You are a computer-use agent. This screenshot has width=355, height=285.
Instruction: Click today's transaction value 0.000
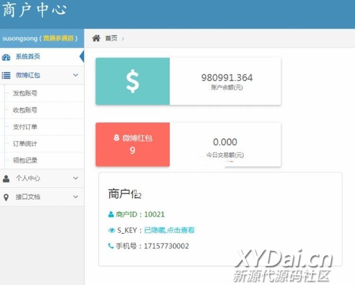[x=225, y=142]
